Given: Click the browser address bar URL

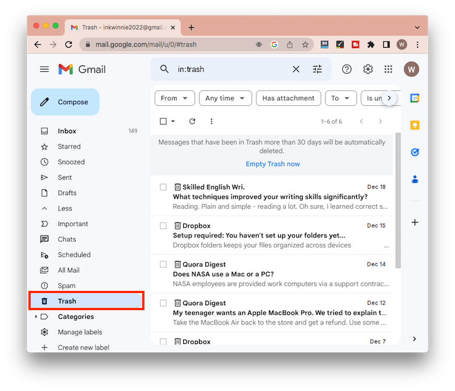Looking at the screenshot, I should 146,44.
